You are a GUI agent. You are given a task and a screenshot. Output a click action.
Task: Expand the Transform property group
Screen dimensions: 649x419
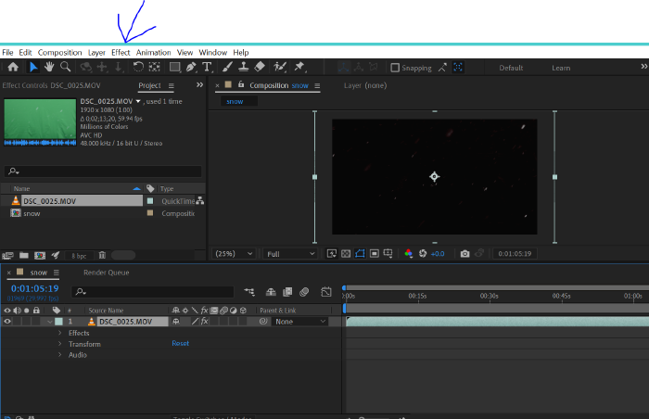59,344
